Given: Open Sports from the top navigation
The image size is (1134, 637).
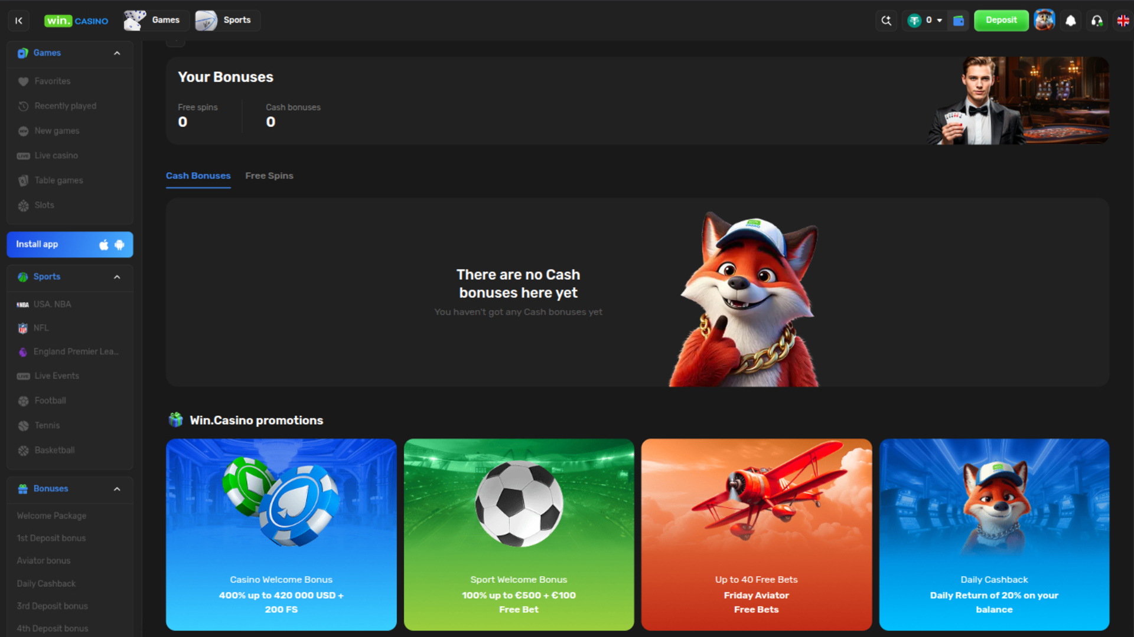Looking at the screenshot, I should [227, 21].
